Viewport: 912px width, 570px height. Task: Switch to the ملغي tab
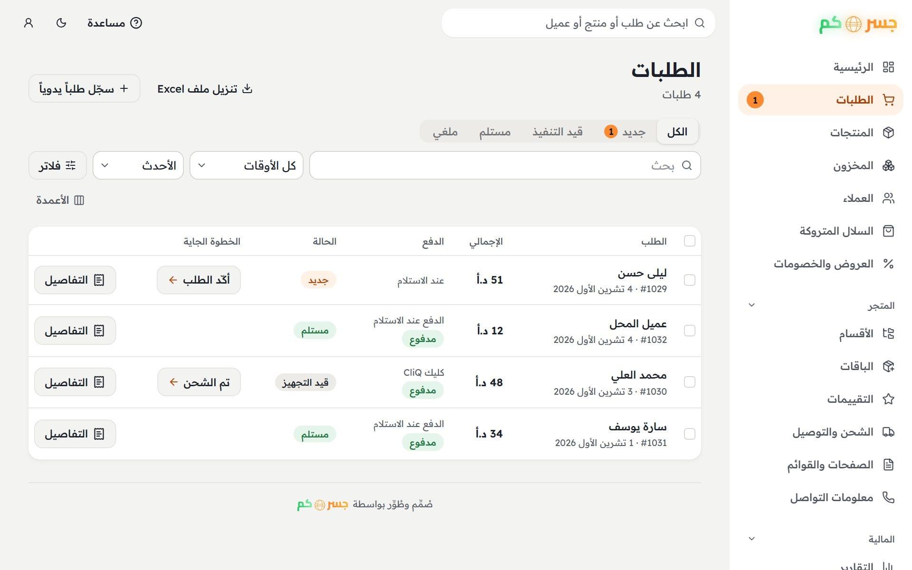(445, 132)
